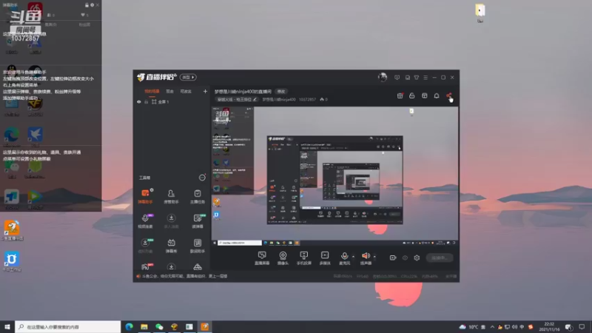The image size is (592, 333).
Task: Open the layout grid icon in room toolbar
Action: click(424, 96)
